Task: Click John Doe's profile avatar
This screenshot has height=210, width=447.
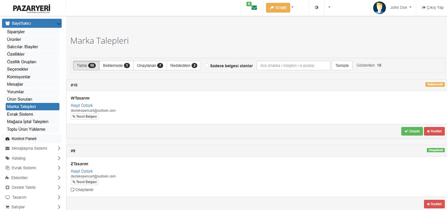Action: click(379, 8)
